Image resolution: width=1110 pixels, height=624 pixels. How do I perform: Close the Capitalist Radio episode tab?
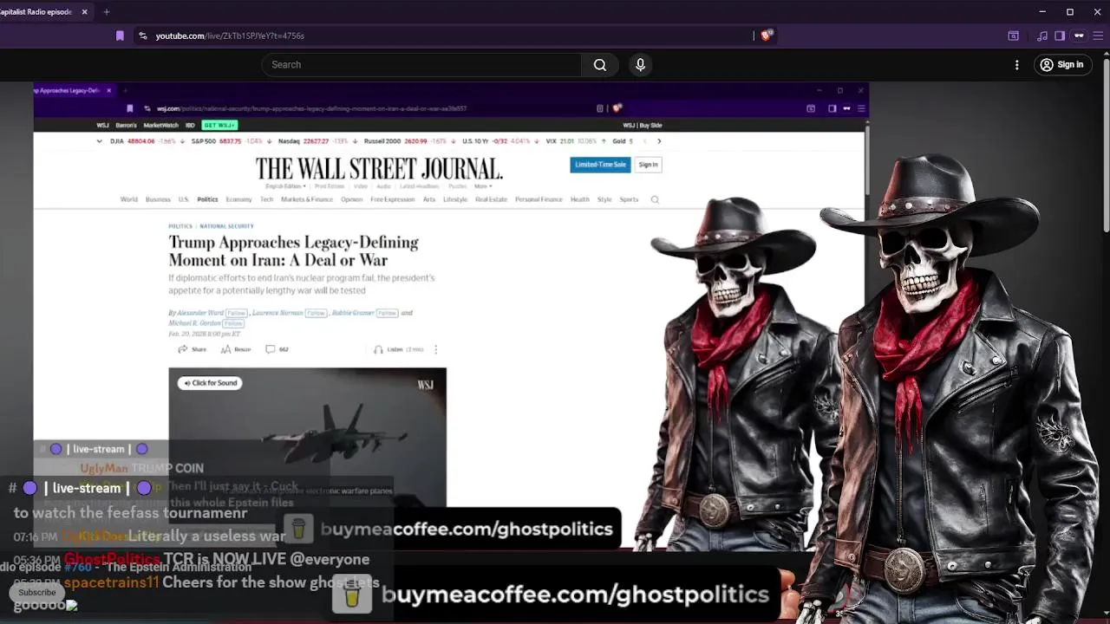(x=85, y=12)
